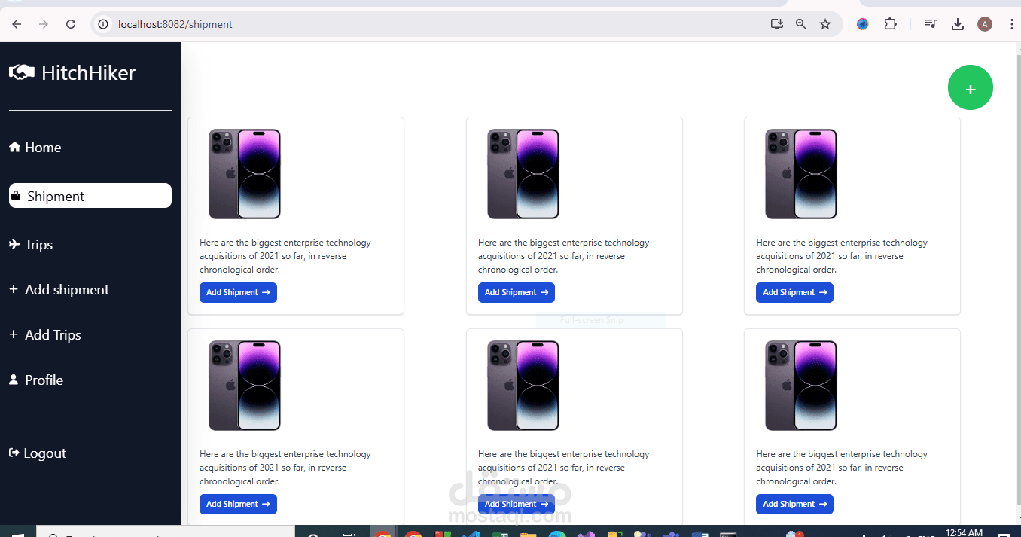Click the browser forward arrow

(x=44, y=24)
